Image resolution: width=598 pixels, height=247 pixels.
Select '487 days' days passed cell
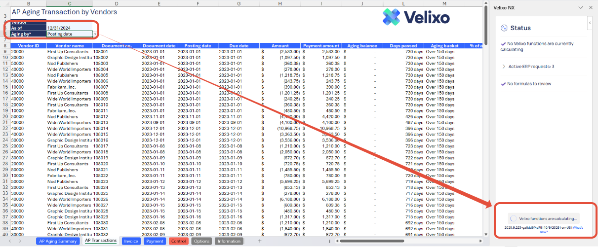click(403, 122)
